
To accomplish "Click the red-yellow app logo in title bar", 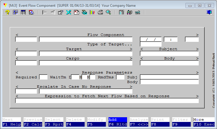I will (5, 5).
